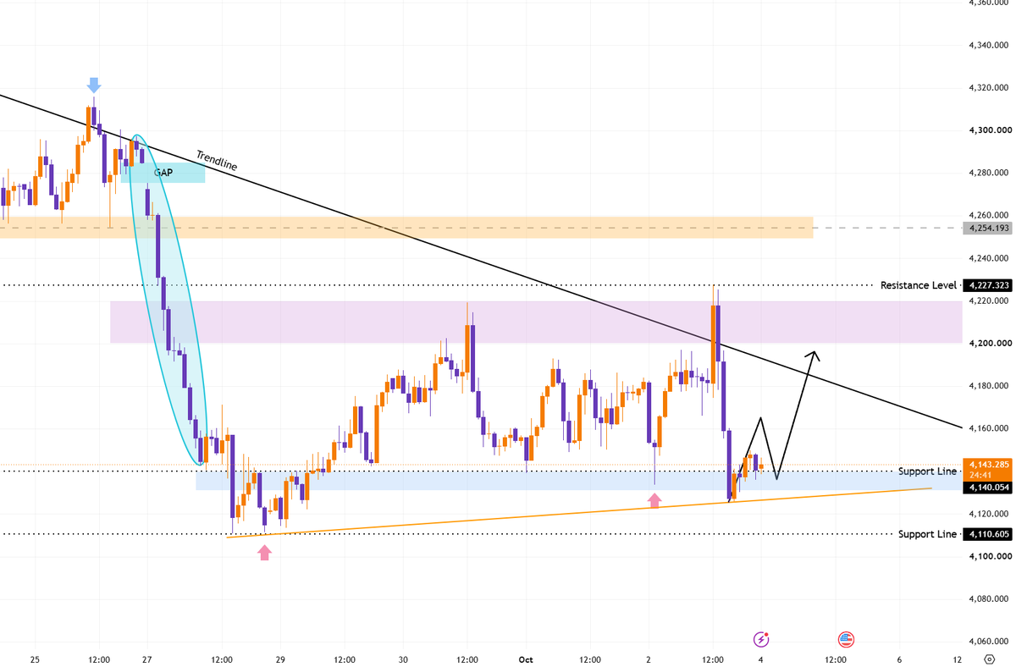
Task: Click Support Line label beside 4,140.054
Action: (x=928, y=471)
